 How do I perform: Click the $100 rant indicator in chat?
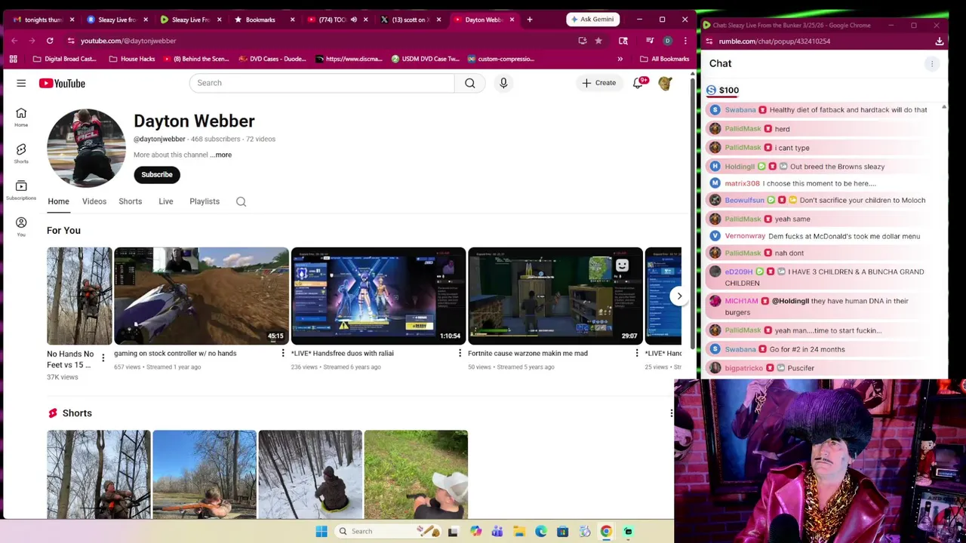[723, 90]
